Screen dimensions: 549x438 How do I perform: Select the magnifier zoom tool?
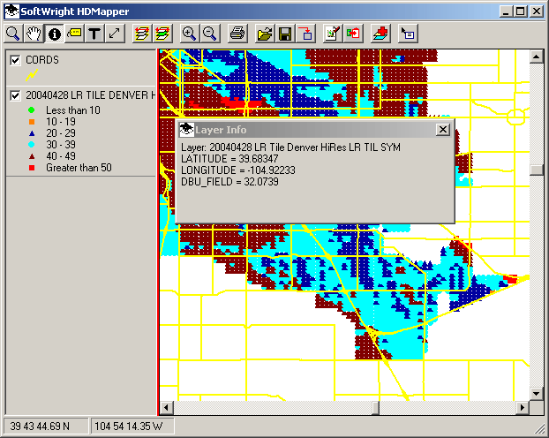[x=13, y=34]
